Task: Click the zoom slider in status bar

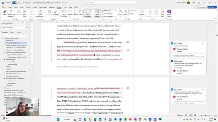Action: (x=205, y=115)
